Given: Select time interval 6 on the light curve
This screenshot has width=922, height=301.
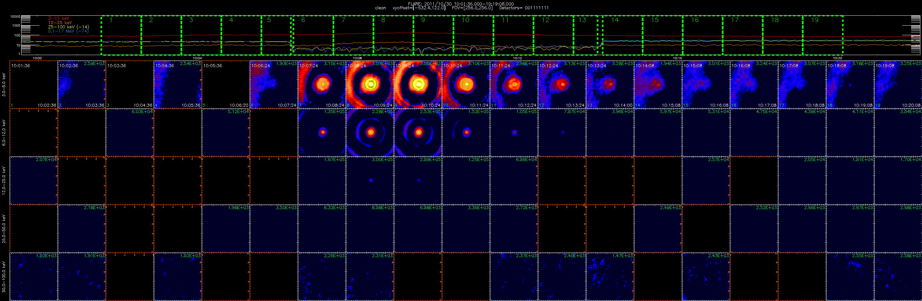Looking at the screenshot, I should [x=313, y=35].
